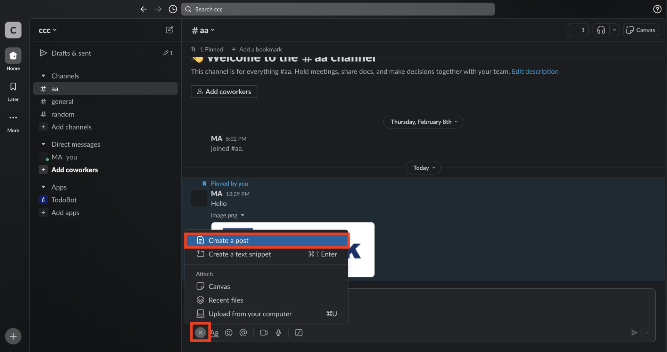Open search history with the clock icon
Viewport: 667px width, 352px height.
tap(173, 9)
